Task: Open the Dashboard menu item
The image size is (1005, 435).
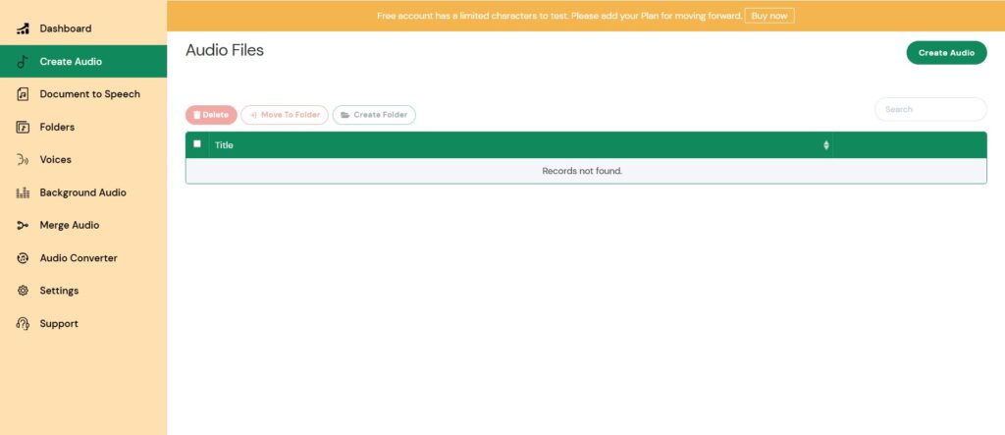Action: click(83, 28)
